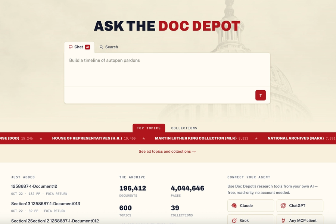This screenshot has height=224, width=336.
Task: Click the plug icon for Any MCP client
Action: (x=283, y=220)
